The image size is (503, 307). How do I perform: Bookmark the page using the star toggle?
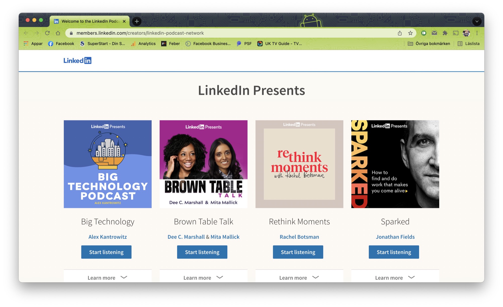(x=410, y=33)
